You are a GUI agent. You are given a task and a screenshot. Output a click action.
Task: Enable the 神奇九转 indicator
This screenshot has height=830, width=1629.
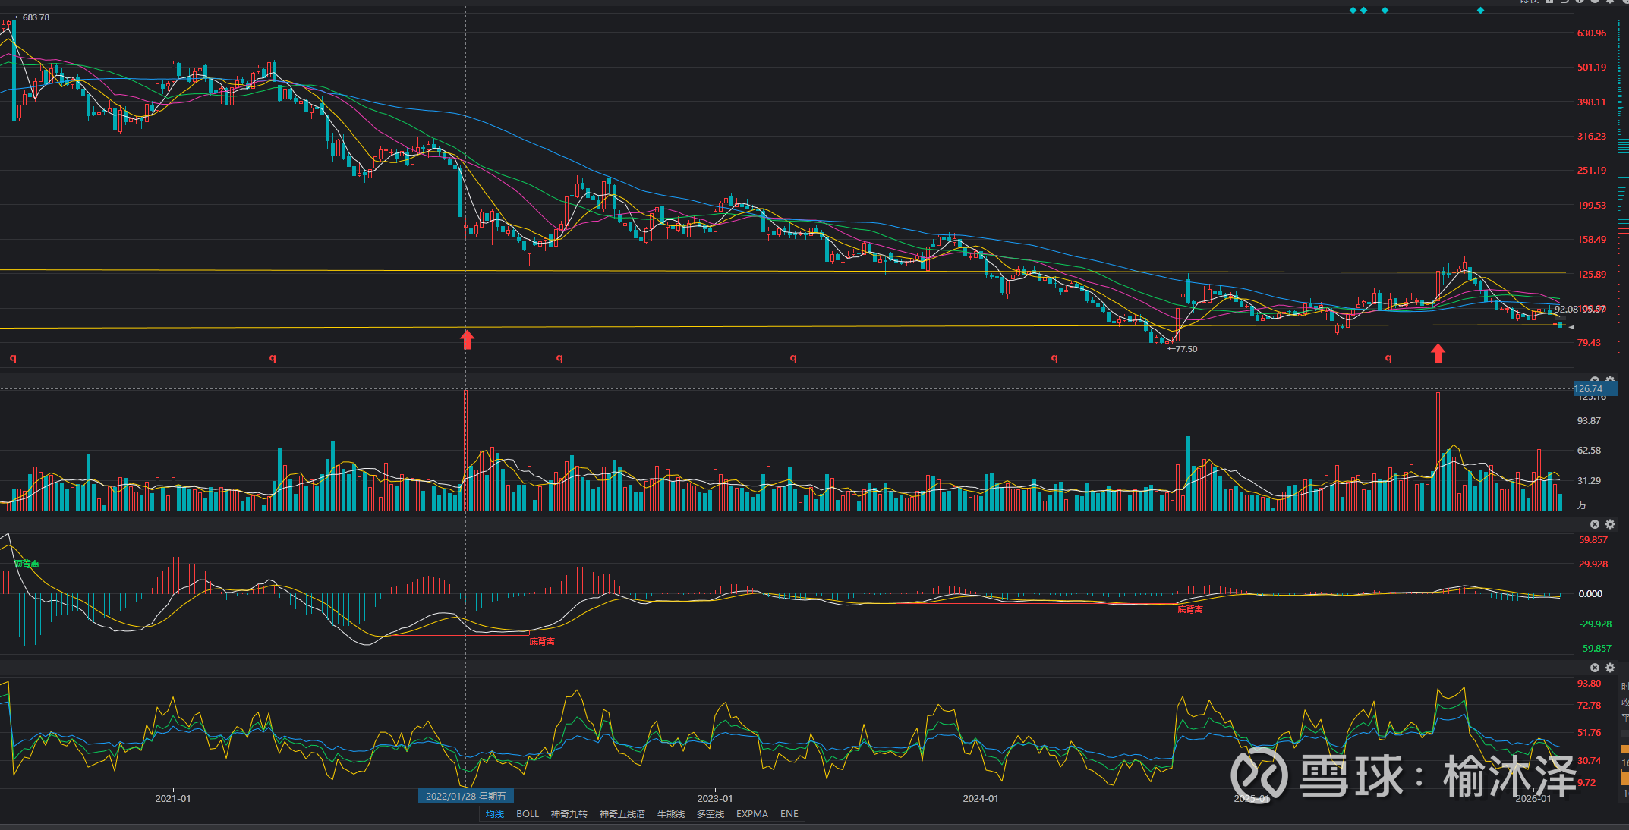point(569,813)
